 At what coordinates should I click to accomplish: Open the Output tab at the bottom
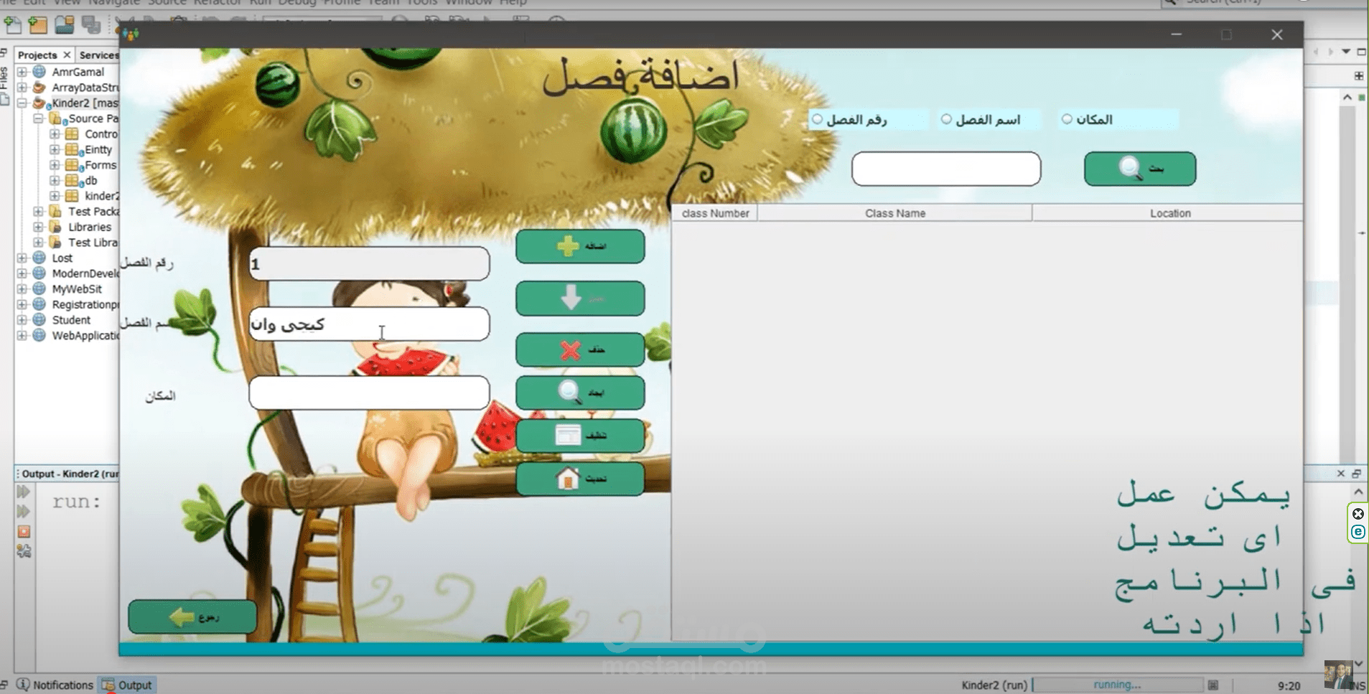128,685
